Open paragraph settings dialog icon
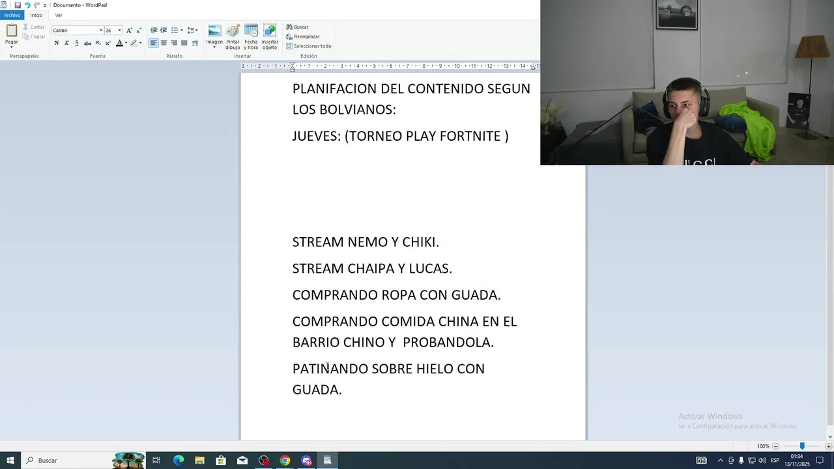 pos(195,43)
